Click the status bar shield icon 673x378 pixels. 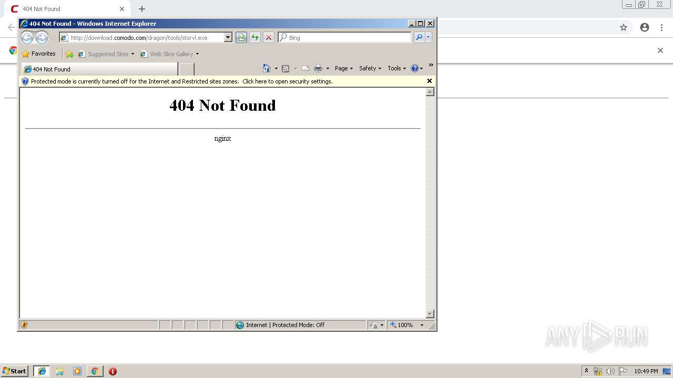(x=24, y=325)
